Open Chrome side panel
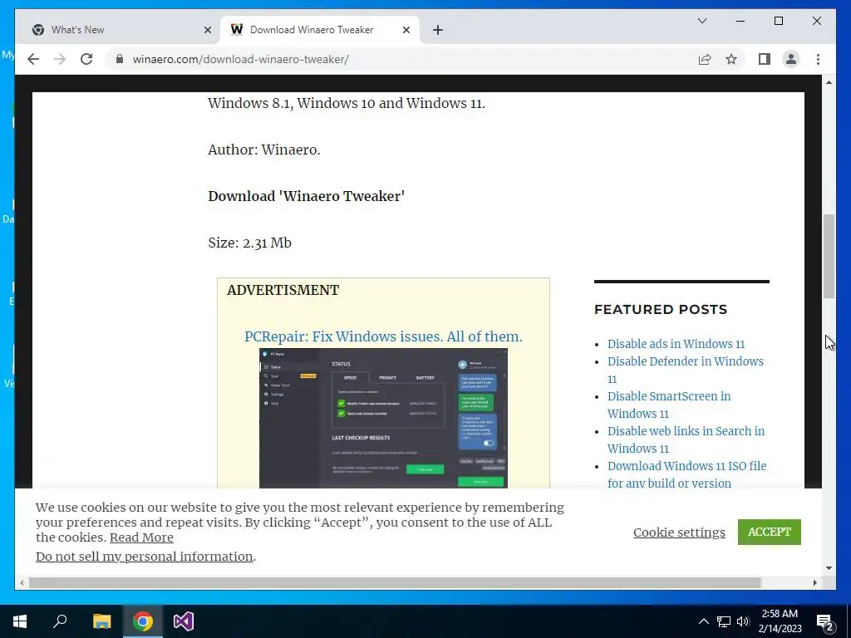Screen dimensions: 851x638 [x=765, y=59]
